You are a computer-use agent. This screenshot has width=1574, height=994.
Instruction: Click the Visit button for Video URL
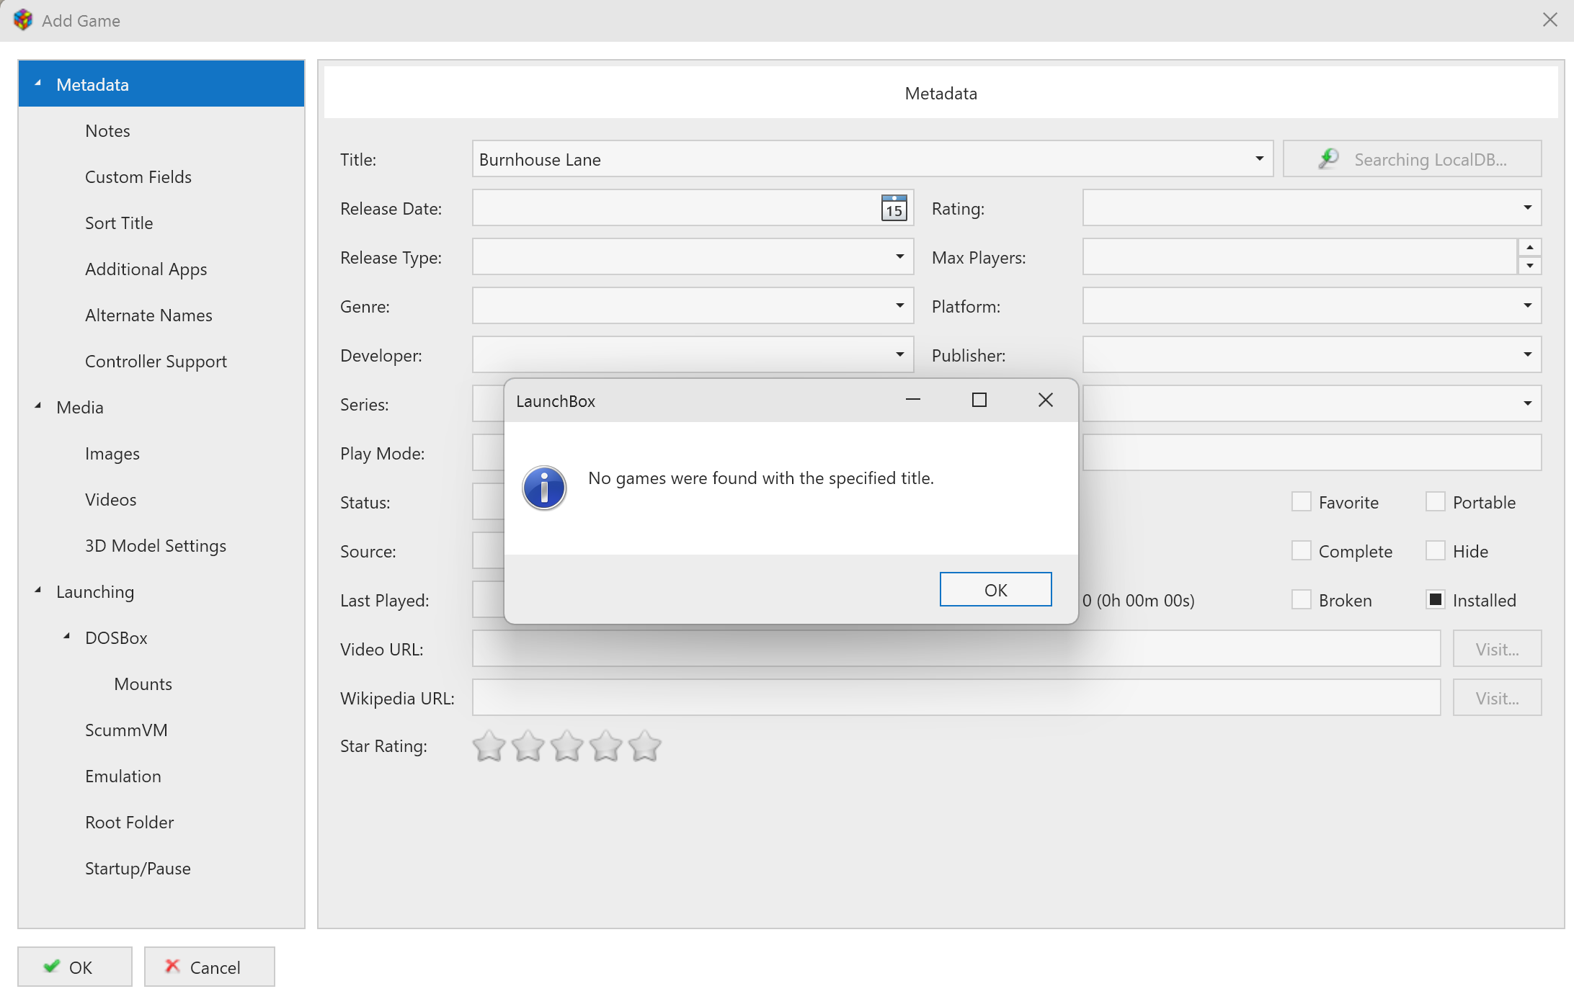pyautogui.click(x=1497, y=649)
